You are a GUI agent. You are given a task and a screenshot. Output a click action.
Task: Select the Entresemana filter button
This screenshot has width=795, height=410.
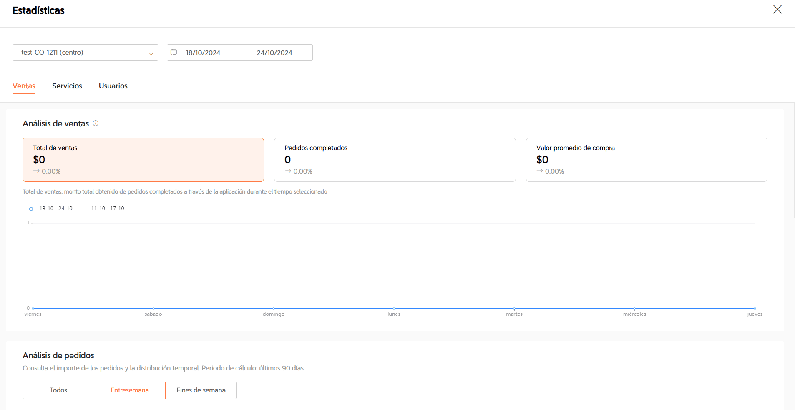point(130,390)
